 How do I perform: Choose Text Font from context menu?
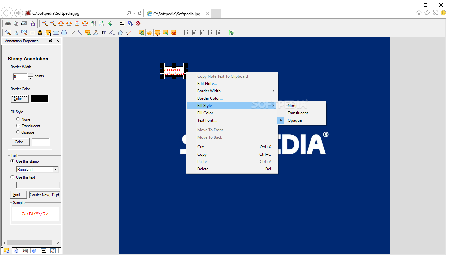point(232,120)
